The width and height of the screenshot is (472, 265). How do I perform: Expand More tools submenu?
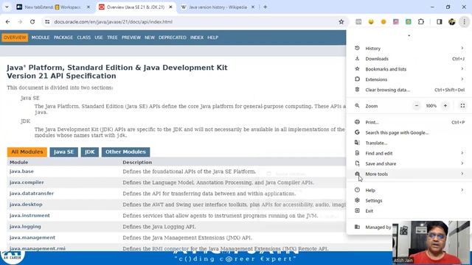[x=409, y=174]
